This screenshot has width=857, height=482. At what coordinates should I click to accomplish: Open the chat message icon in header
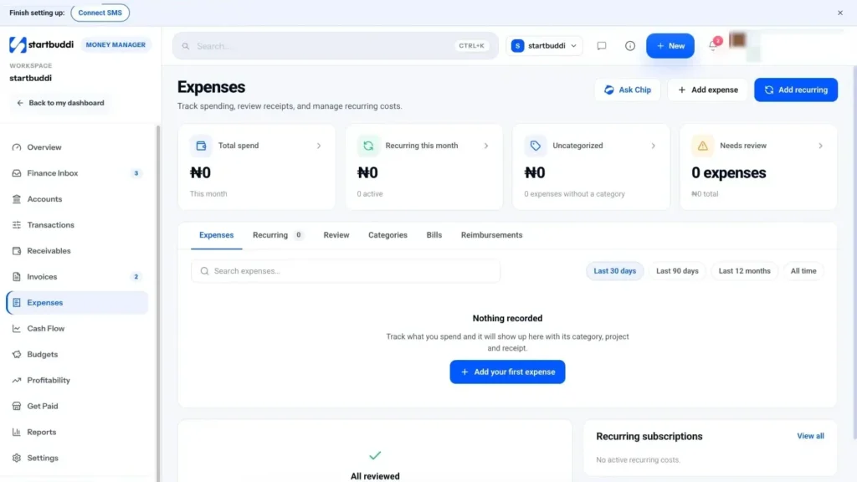pyautogui.click(x=602, y=46)
